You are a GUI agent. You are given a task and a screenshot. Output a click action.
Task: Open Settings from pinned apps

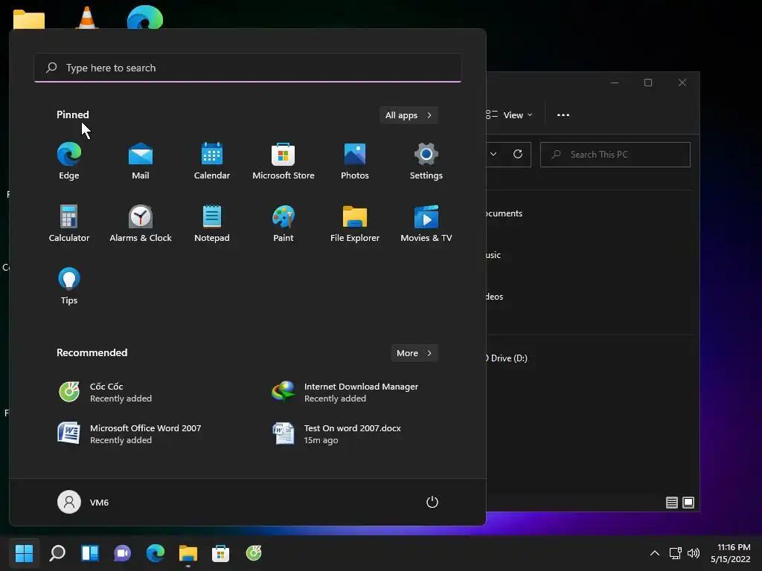[426, 161]
